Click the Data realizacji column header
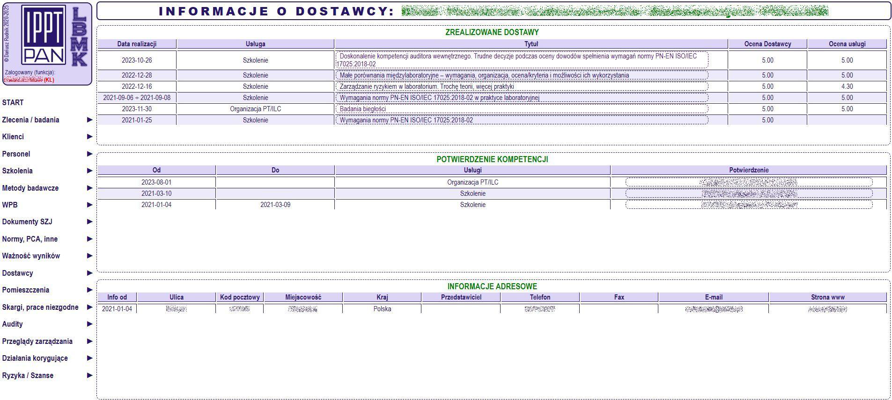The image size is (892, 400). click(x=137, y=44)
